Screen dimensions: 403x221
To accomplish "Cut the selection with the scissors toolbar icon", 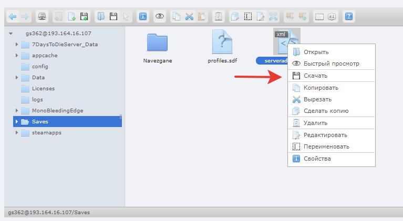I will [189, 17].
